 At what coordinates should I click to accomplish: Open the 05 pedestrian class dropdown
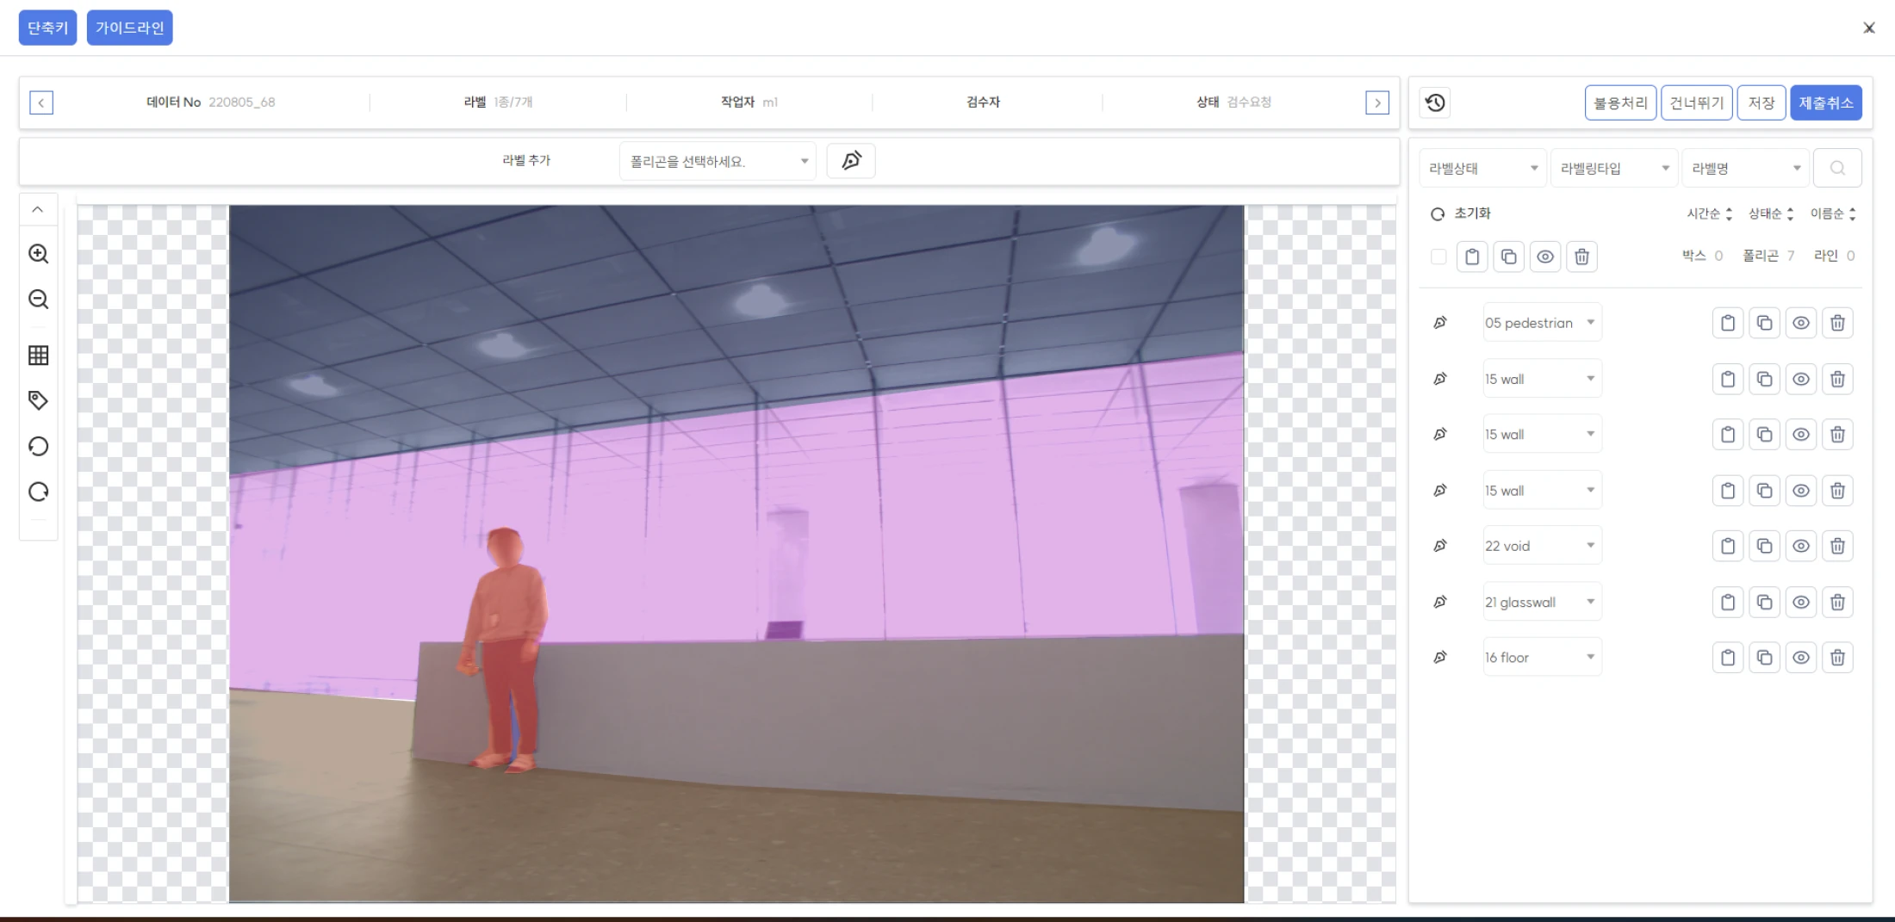pyautogui.click(x=1542, y=323)
